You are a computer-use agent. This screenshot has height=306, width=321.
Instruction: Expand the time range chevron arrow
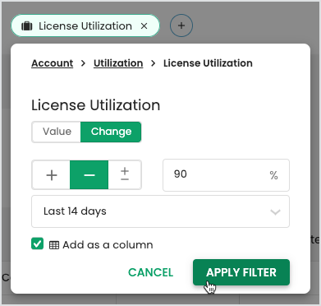click(275, 212)
